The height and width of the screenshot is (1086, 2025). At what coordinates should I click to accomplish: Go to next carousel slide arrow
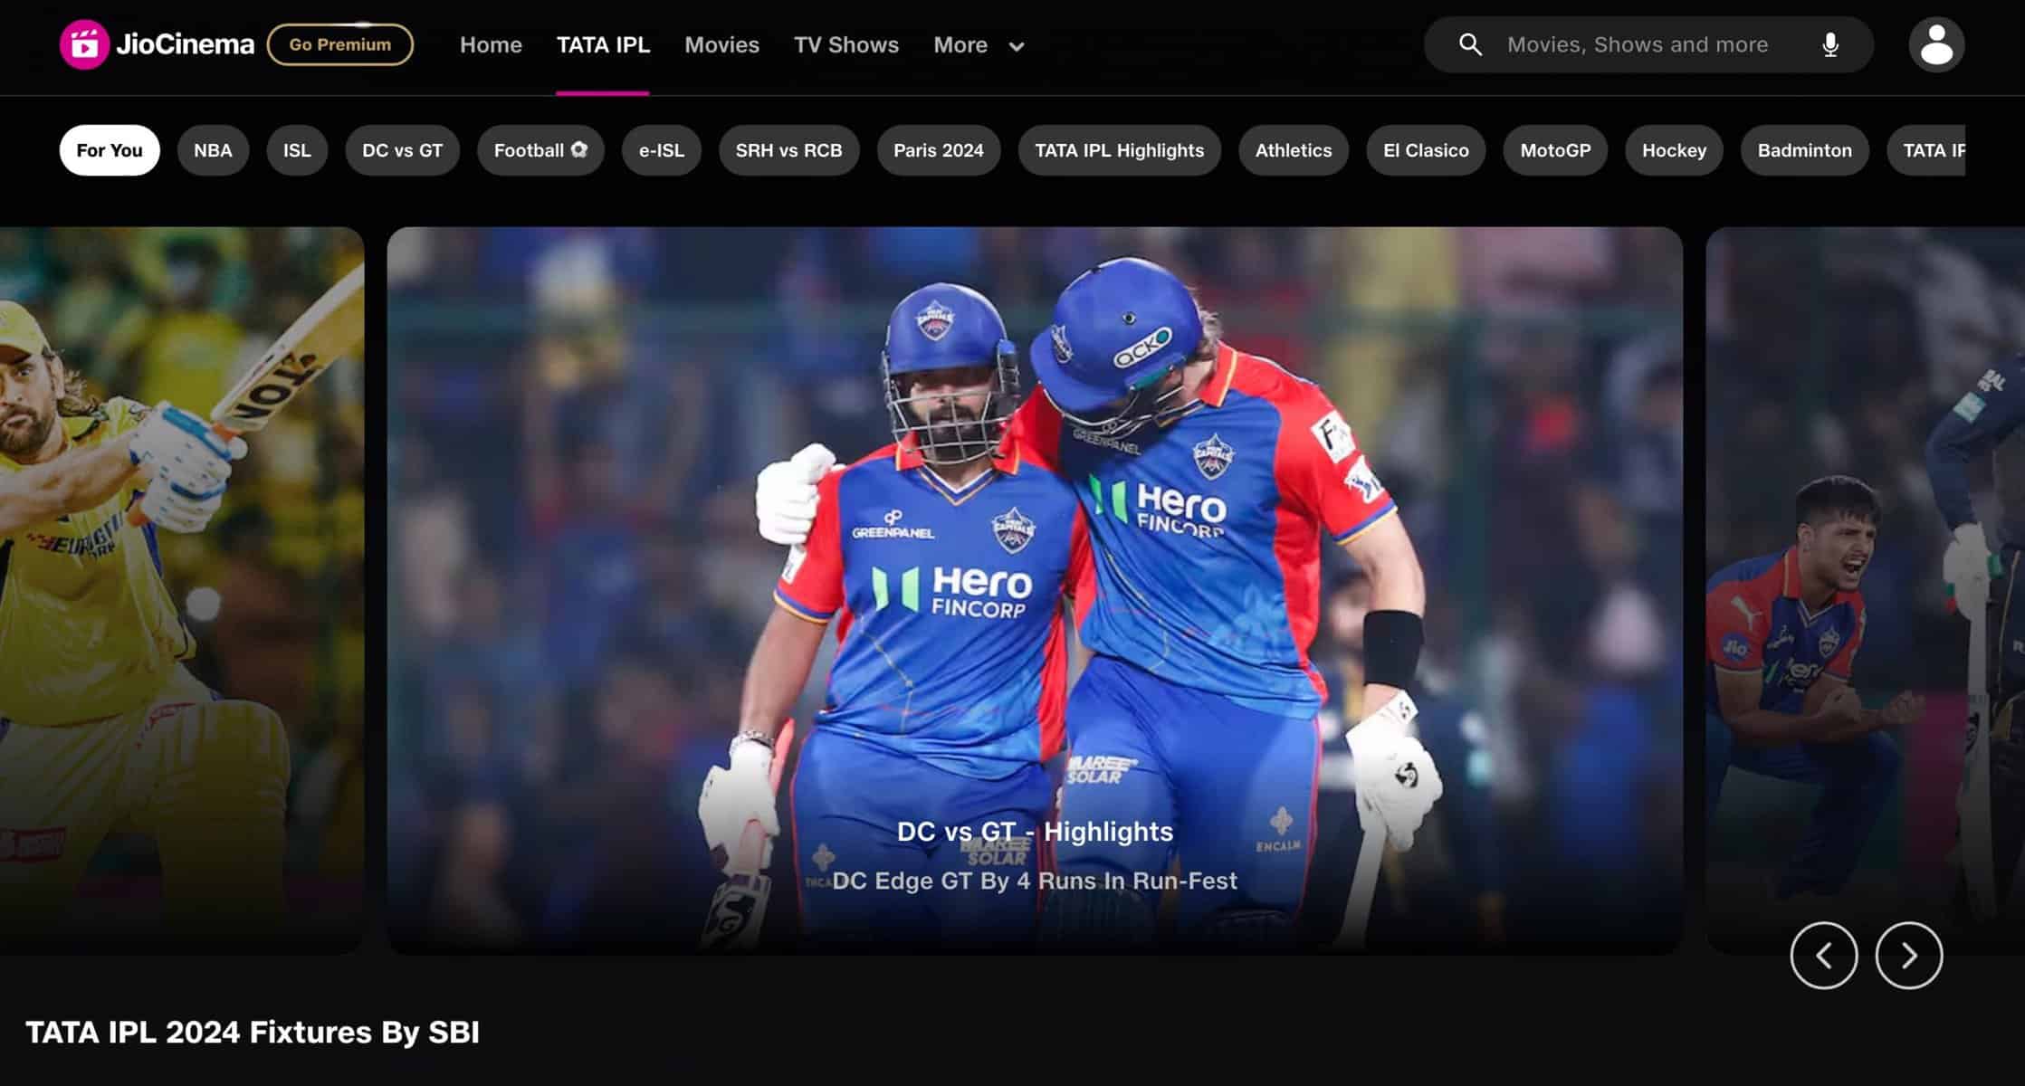click(1909, 956)
